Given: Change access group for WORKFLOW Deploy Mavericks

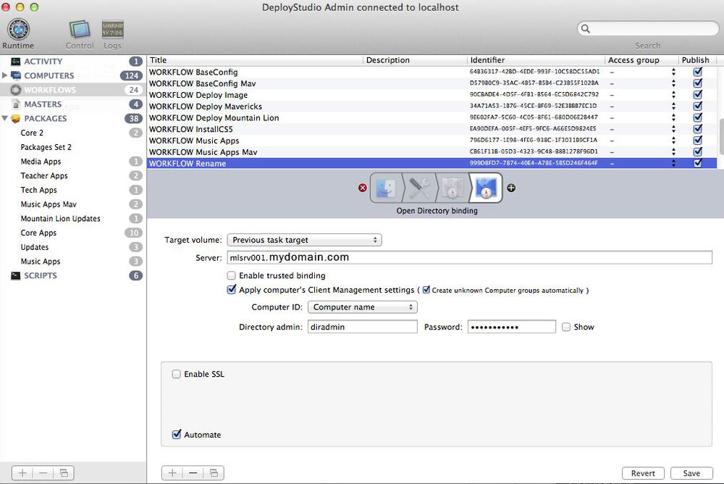Looking at the screenshot, I should click(673, 106).
